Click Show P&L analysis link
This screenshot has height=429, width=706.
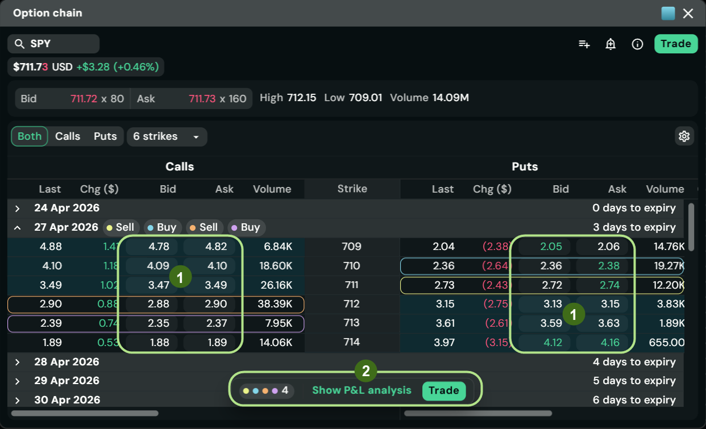tap(362, 390)
